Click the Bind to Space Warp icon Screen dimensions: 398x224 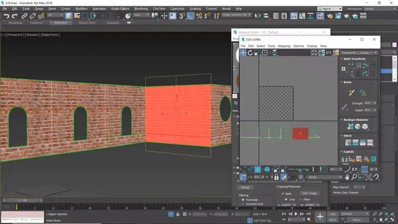(x=41, y=16)
